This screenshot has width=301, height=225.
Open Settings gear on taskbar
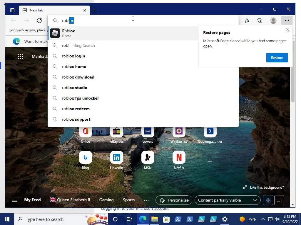click(x=225, y=219)
